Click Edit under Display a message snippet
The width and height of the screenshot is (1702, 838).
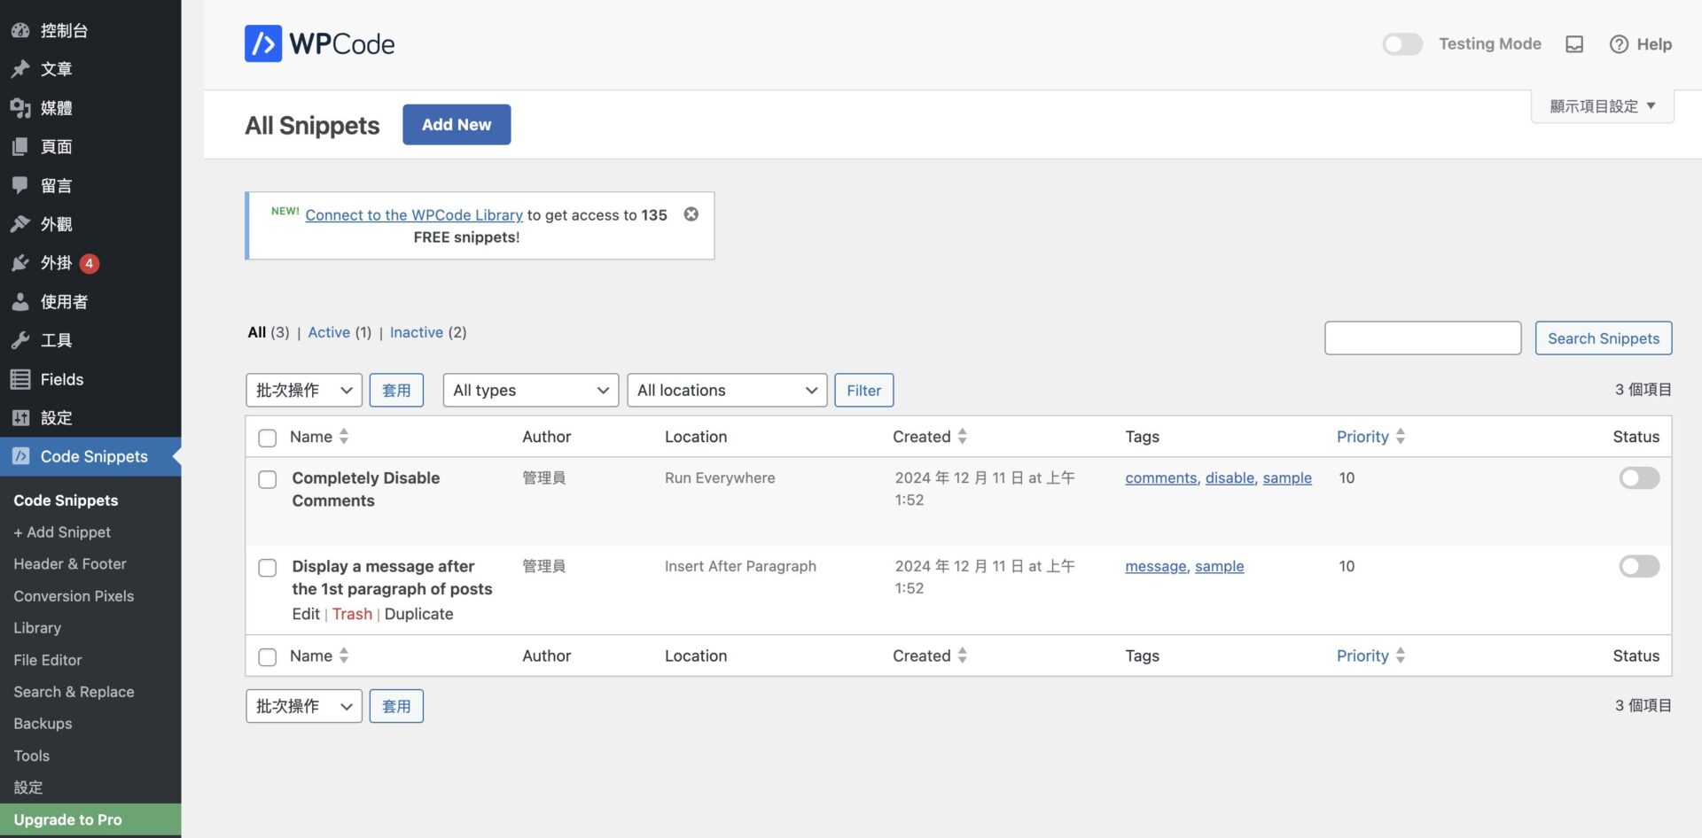tap(306, 614)
